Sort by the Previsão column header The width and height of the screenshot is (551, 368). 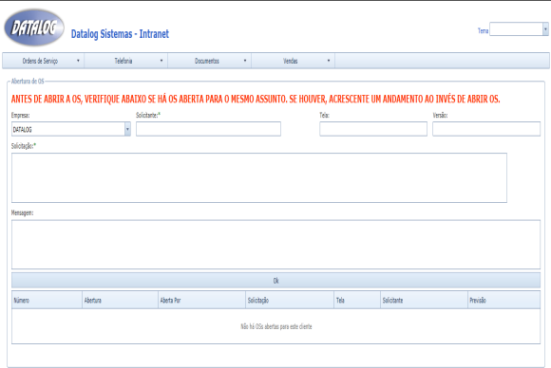point(503,301)
